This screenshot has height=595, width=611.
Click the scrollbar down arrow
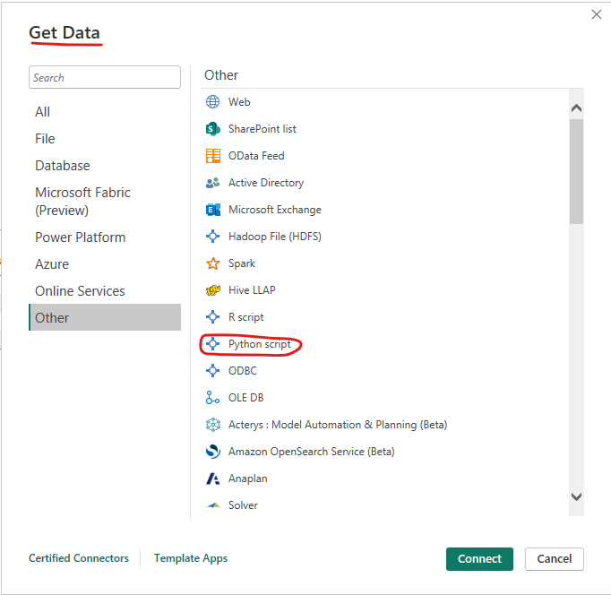pyautogui.click(x=576, y=496)
